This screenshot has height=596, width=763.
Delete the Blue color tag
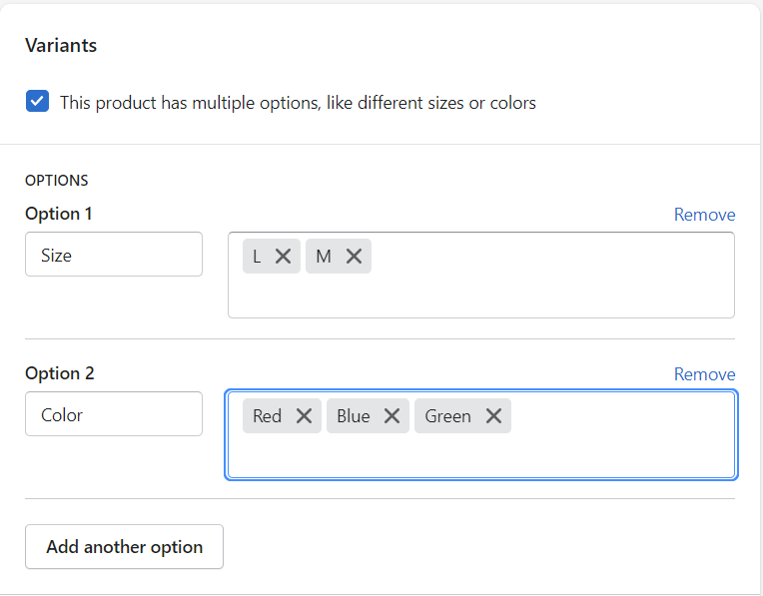point(391,416)
